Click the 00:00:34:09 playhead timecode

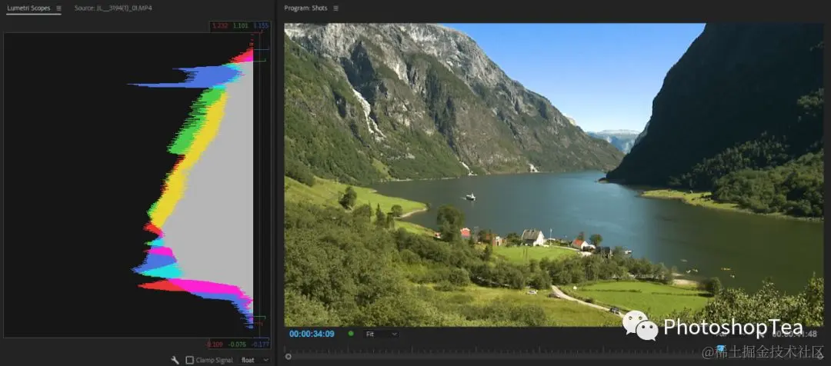pos(312,334)
